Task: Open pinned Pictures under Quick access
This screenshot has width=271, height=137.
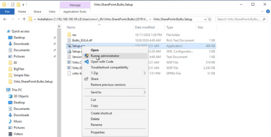Action: [19, 56]
